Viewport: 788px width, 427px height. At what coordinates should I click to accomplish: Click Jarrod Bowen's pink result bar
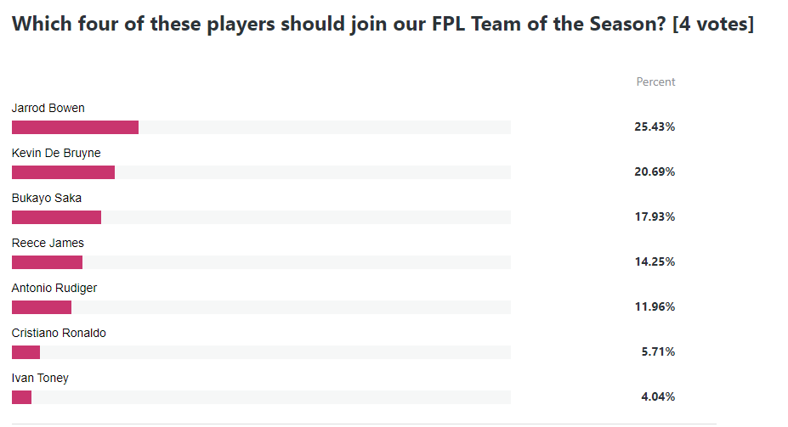point(76,127)
